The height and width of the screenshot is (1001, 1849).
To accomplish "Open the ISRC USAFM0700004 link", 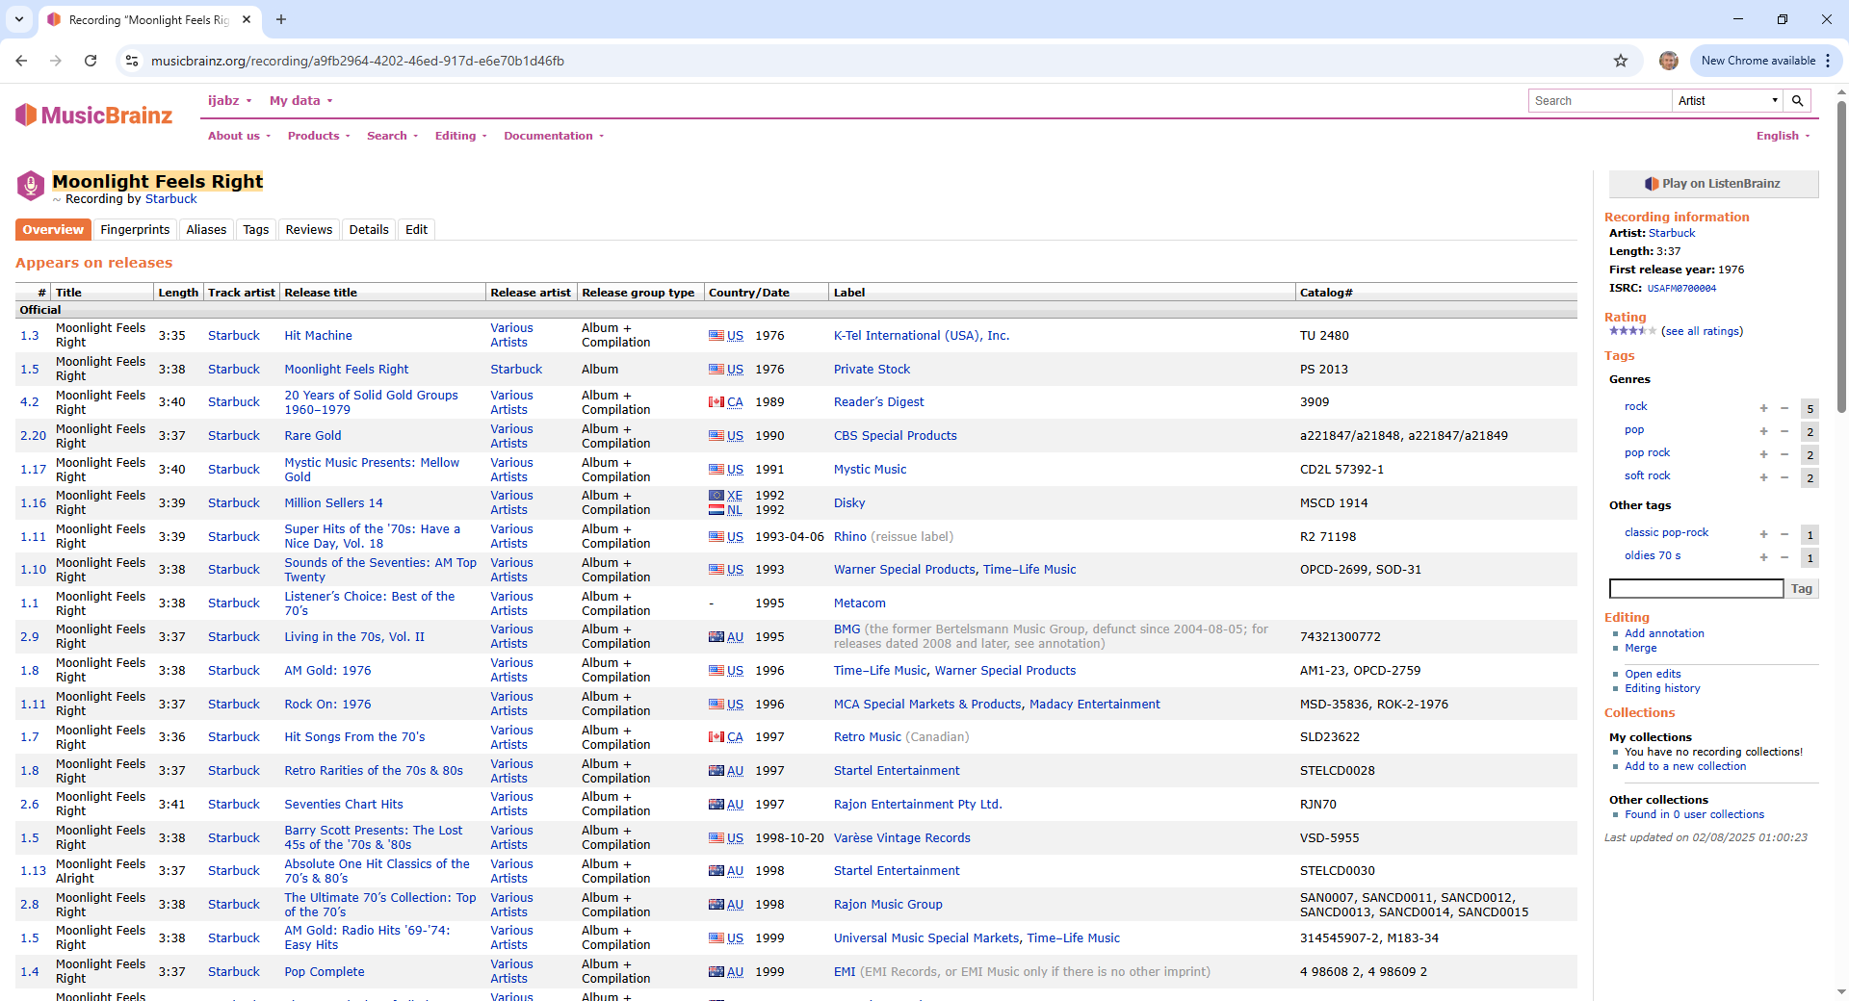I will [1681, 289].
